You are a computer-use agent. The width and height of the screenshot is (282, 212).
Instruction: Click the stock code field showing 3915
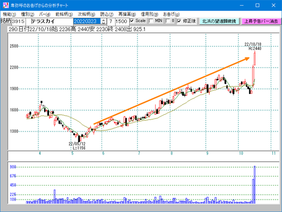[x=19, y=21]
